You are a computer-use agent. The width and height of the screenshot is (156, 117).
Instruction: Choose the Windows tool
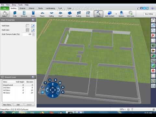[x=24, y=14]
